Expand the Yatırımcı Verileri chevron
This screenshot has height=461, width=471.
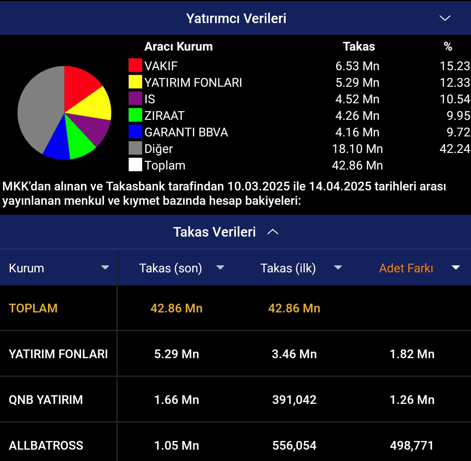pyautogui.click(x=444, y=18)
